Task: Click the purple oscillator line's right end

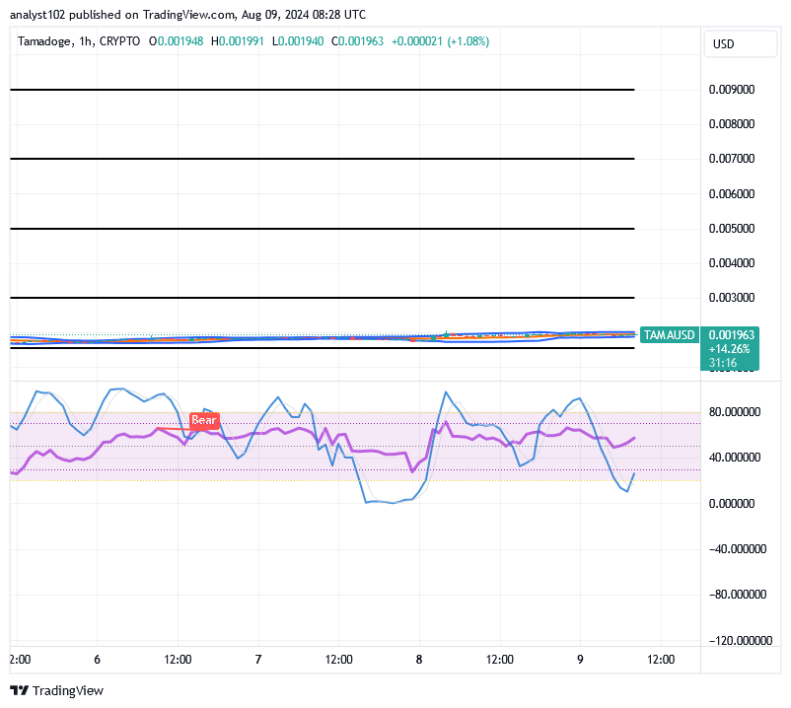Action: point(634,437)
